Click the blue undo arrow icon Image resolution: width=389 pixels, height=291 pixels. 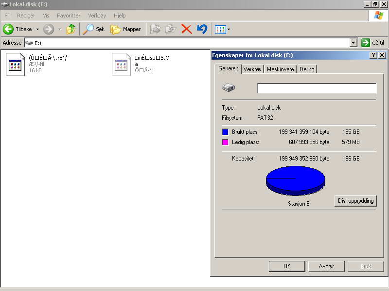(202, 29)
